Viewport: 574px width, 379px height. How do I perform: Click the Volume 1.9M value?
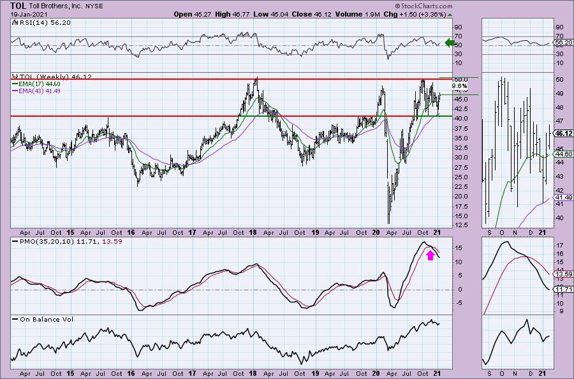358,14
